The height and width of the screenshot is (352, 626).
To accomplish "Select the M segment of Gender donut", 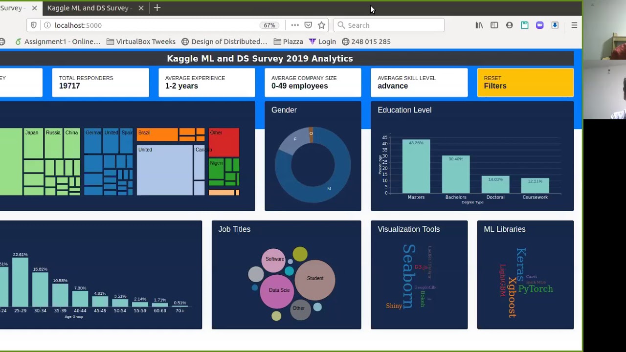I will pyautogui.click(x=329, y=189).
